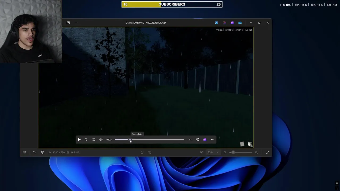This screenshot has width=340, height=191.
Task: Open more options in playback bar
Action: (x=212, y=140)
